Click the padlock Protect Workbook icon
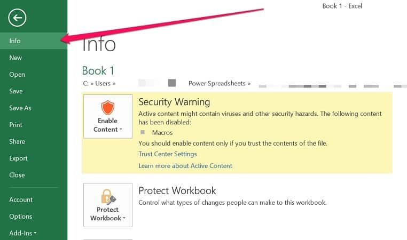 point(107,197)
